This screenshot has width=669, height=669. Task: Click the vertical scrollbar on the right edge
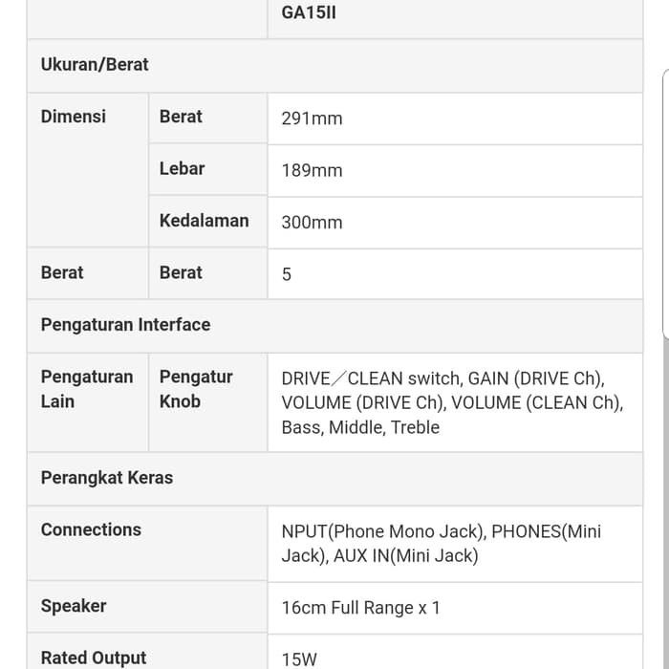[x=665, y=201]
